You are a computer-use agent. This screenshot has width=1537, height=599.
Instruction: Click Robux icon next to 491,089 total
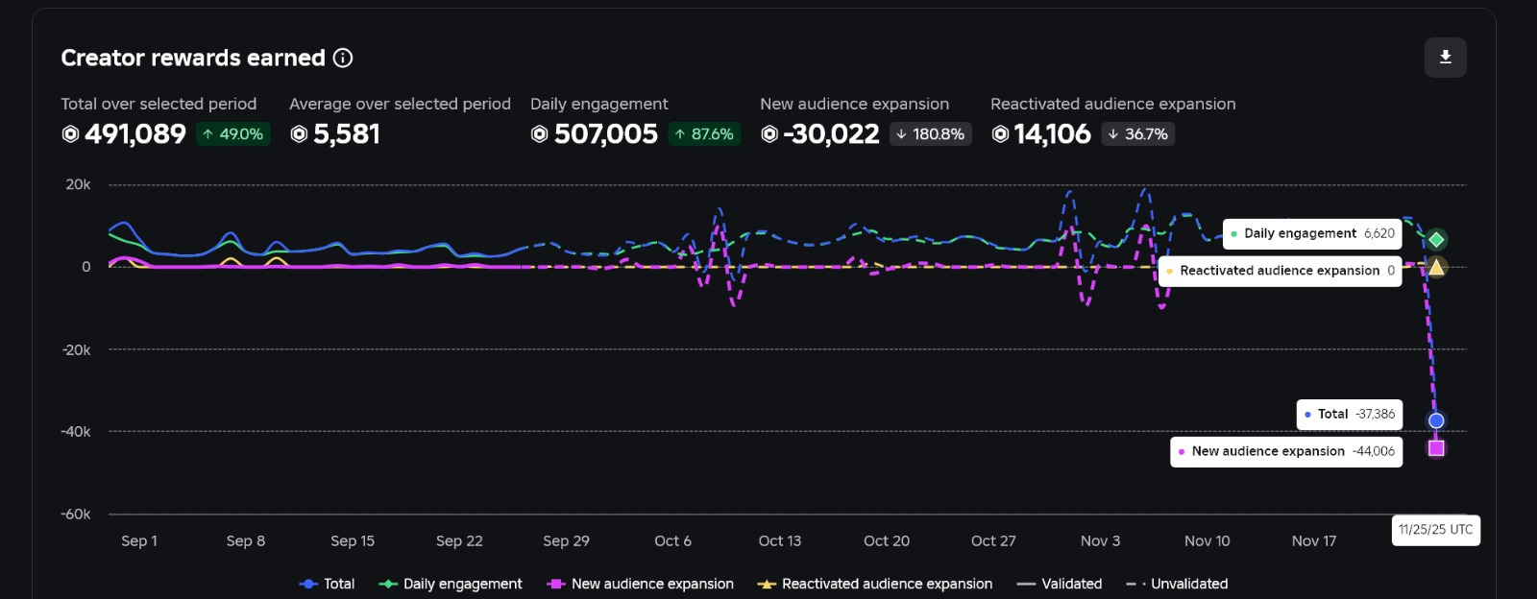click(x=70, y=134)
